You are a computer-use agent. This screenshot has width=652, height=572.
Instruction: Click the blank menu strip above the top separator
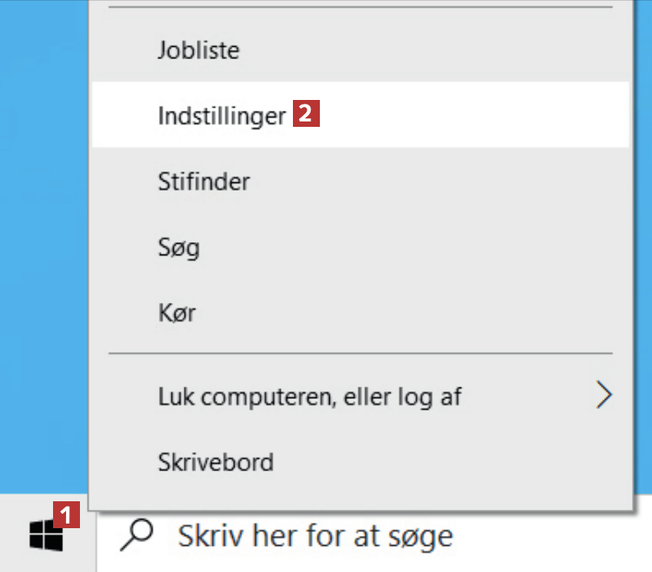point(360,2)
